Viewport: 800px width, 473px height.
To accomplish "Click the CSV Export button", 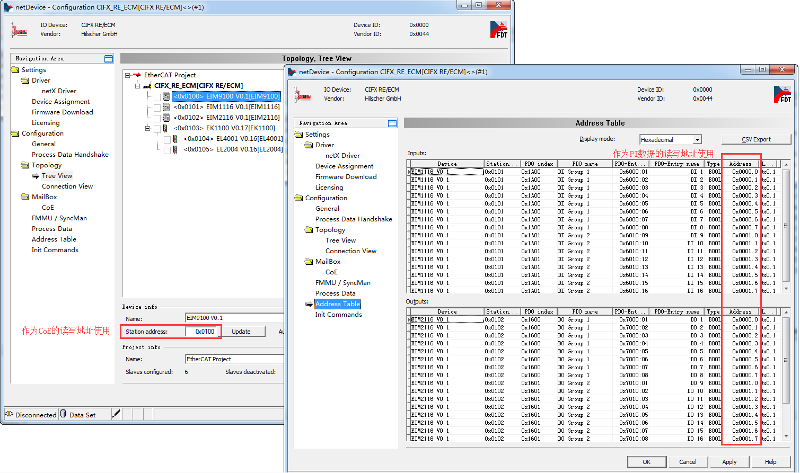I will point(757,139).
